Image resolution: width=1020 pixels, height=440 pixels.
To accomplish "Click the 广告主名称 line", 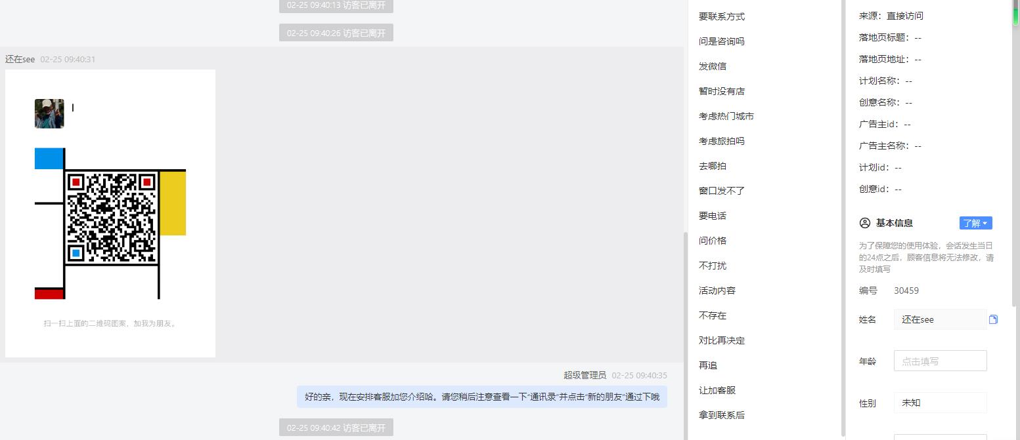I will tap(890, 146).
